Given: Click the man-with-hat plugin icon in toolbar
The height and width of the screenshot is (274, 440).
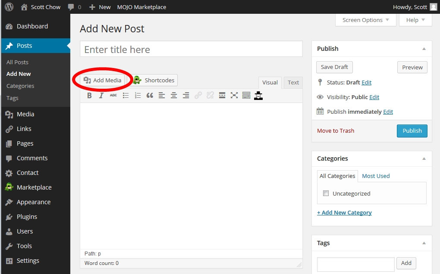Looking at the screenshot, I should coord(258,96).
